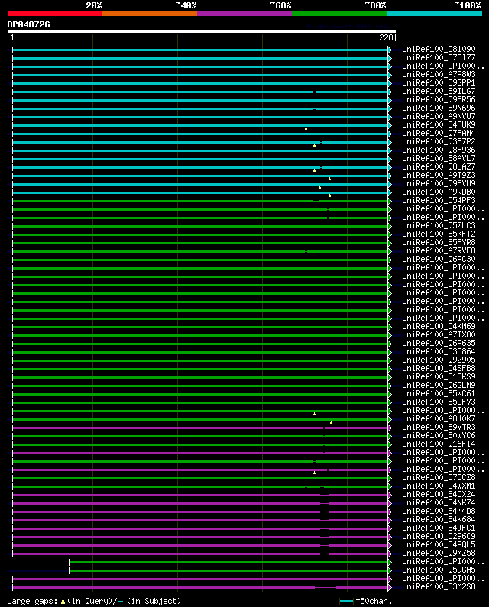The height and width of the screenshot is (607, 489).
Task: Open hit UniRef100_Q5ZLC3
Action: click(439, 226)
